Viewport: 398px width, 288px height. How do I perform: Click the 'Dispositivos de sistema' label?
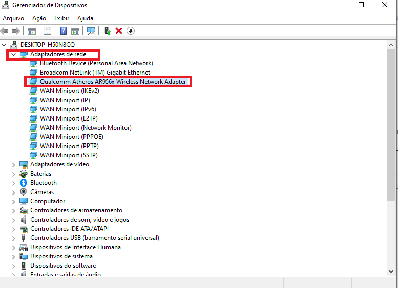pyautogui.click(x=61, y=256)
